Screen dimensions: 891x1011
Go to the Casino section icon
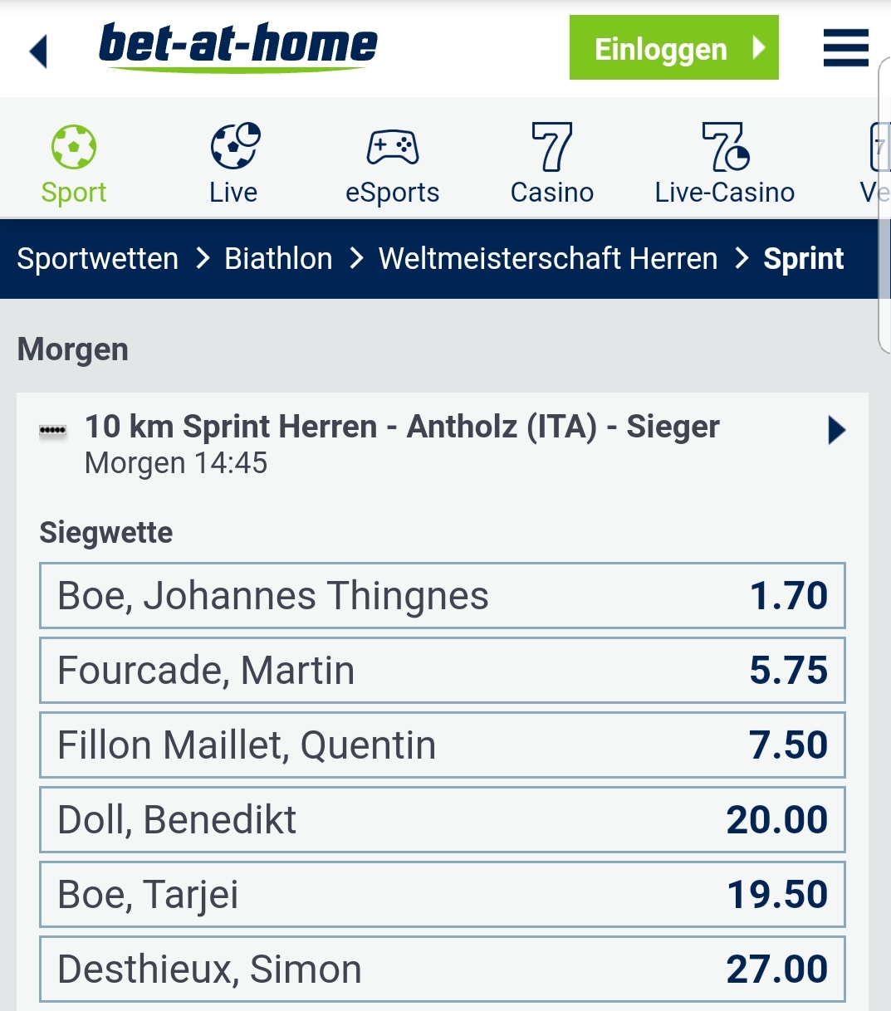(x=552, y=147)
